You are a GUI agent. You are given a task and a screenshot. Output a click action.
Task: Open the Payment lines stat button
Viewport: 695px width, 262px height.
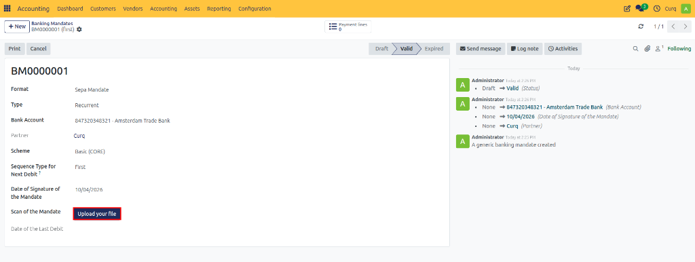(x=348, y=26)
